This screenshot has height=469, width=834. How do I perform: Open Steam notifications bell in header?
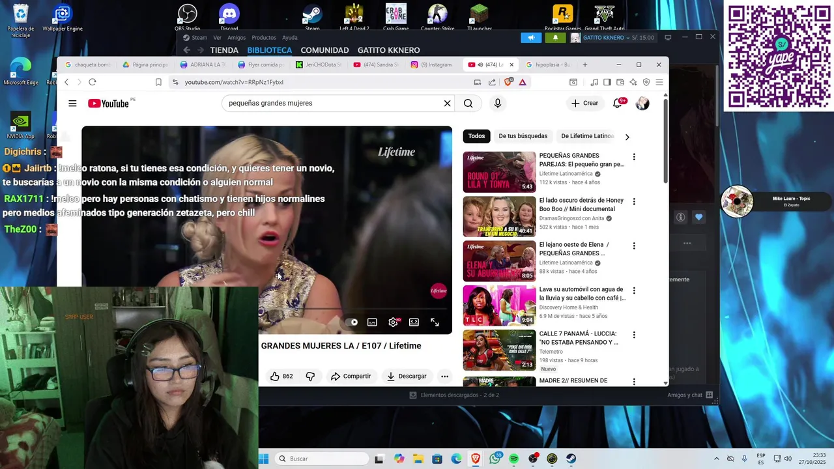coord(555,38)
